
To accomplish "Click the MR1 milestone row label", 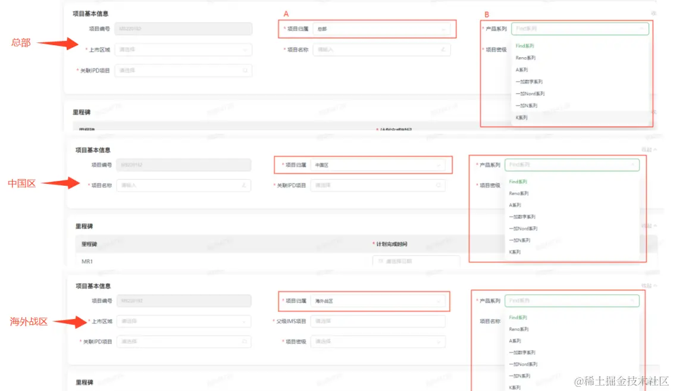I will [87, 261].
